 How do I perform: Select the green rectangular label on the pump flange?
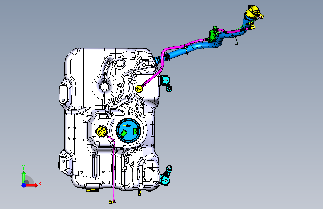(124, 133)
